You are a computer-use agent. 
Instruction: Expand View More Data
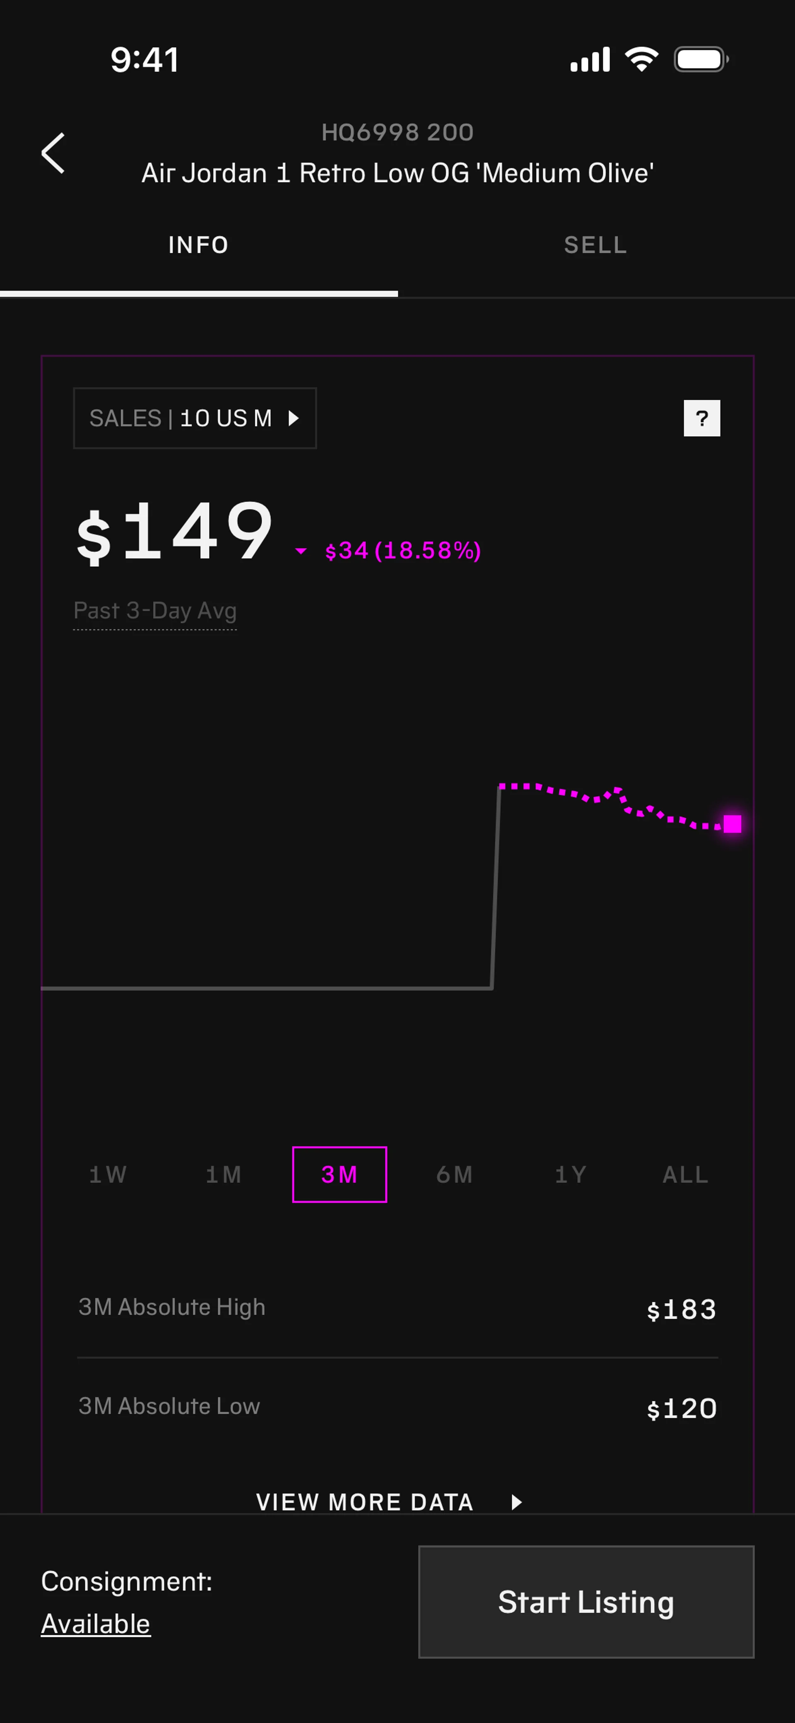tap(388, 1502)
